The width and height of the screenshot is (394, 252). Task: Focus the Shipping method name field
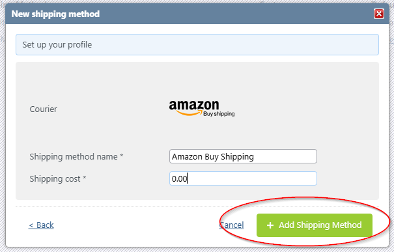243,156
